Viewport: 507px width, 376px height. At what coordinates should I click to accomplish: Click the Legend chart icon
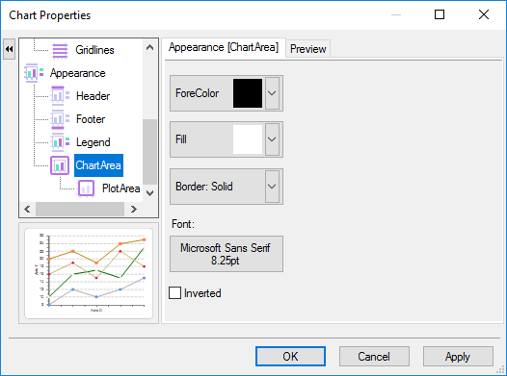coord(60,142)
